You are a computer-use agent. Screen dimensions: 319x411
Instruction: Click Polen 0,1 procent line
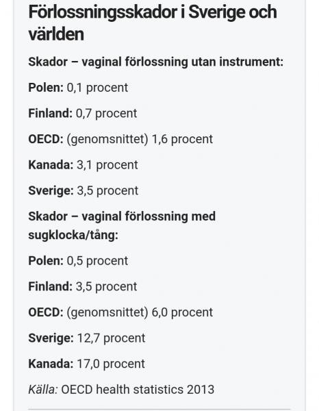[78, 88]
